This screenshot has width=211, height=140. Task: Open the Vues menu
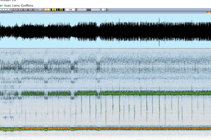click(x=7, y=6)
